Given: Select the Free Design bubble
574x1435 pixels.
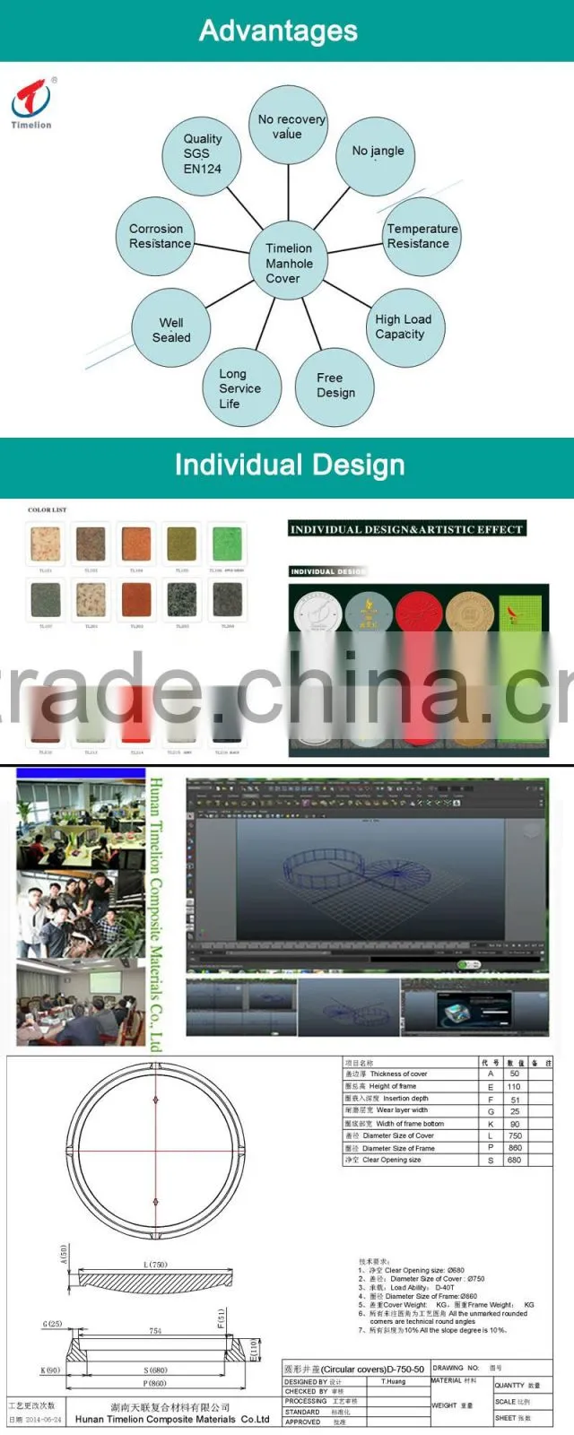Looking at the screenshot, I should point(334,387).
